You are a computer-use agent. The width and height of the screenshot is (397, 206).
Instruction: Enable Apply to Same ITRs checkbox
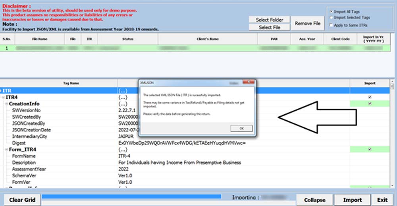[x=331, y=25]
